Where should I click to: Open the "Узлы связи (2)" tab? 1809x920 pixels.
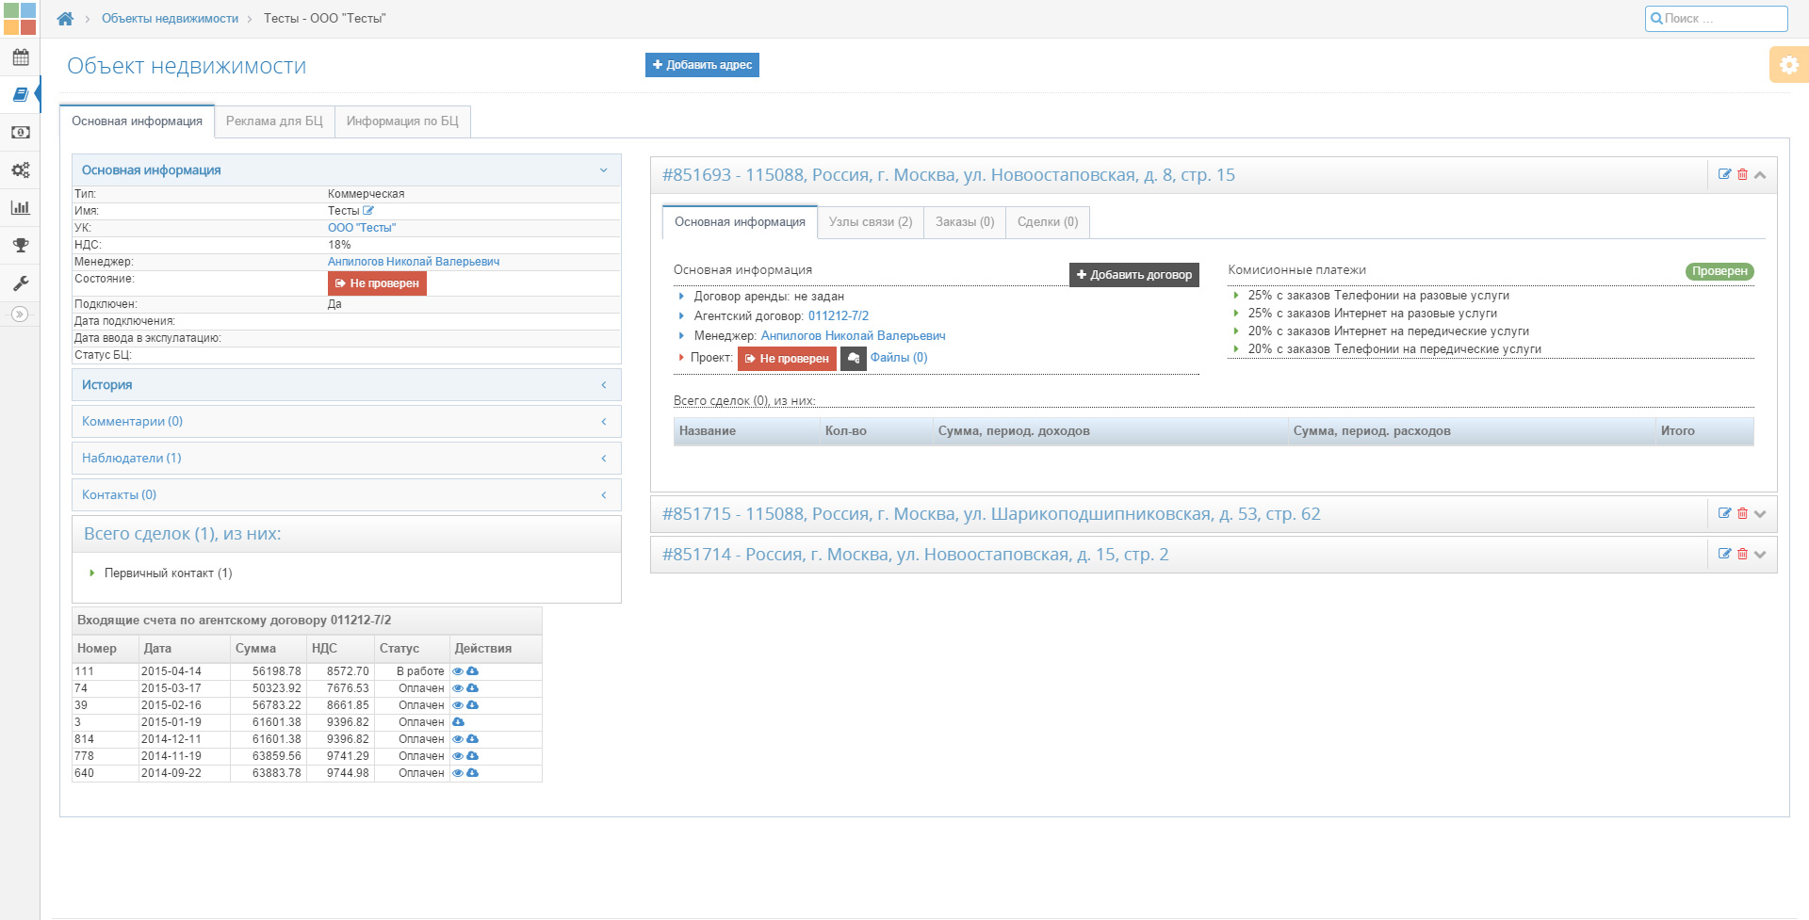coord(870,222)
